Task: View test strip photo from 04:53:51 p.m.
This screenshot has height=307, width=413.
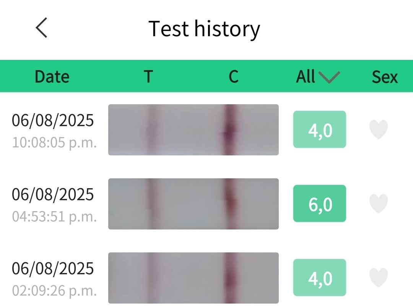Action: point(193,204)
